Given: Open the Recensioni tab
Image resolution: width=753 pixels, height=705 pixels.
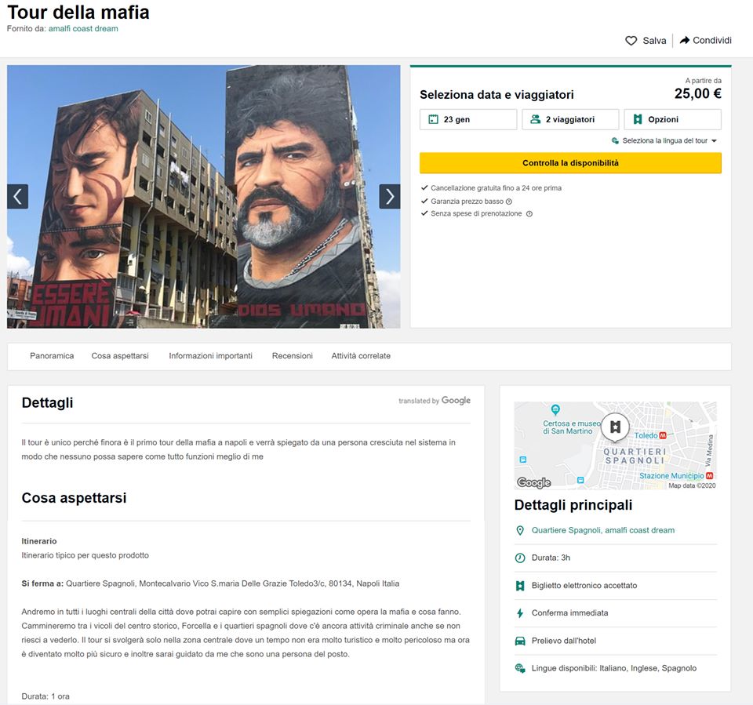Looking at the screenshot, I should tap(292, 356).
